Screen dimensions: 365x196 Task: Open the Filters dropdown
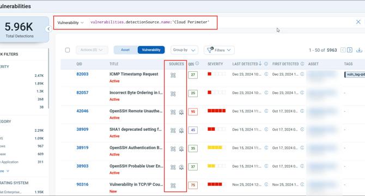[219, 50]
